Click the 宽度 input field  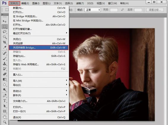[114, 10]
